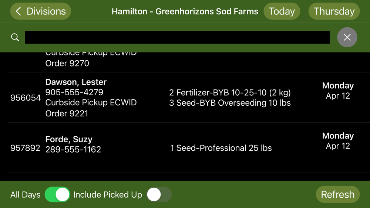The width and height of the screenshot is (370, 208).
Task: Tap the search magnifier icon
Action: (15, 37)
